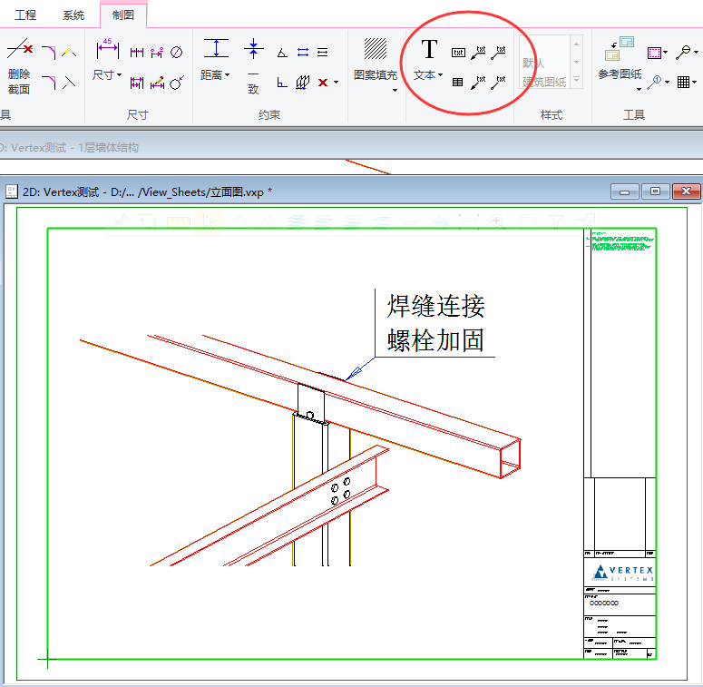The height and width of the screenshot is (687, 703).
Task: Select the boxed txt text frame icon
Action: [458, 53]
